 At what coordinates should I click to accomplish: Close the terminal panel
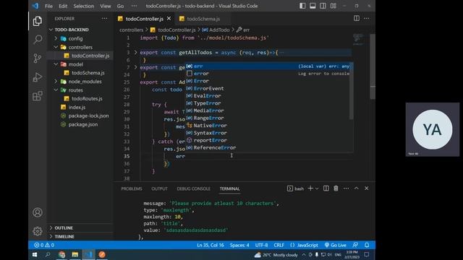coord(367,188)
